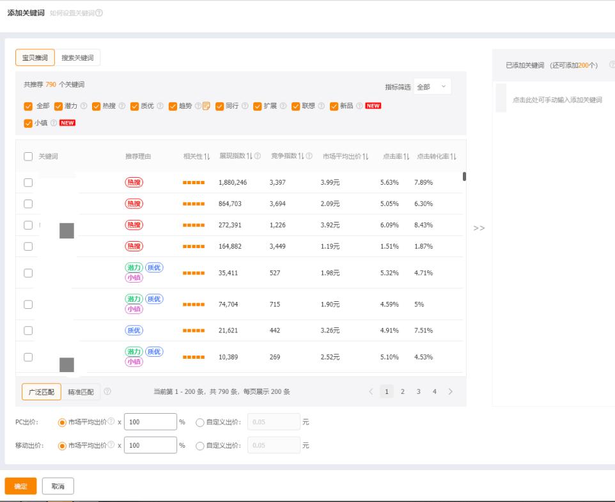Click the help icon next to 热搜 filter
Image resolution: width=615 pixels, height=502 pixels.
(x=122, y=106)
